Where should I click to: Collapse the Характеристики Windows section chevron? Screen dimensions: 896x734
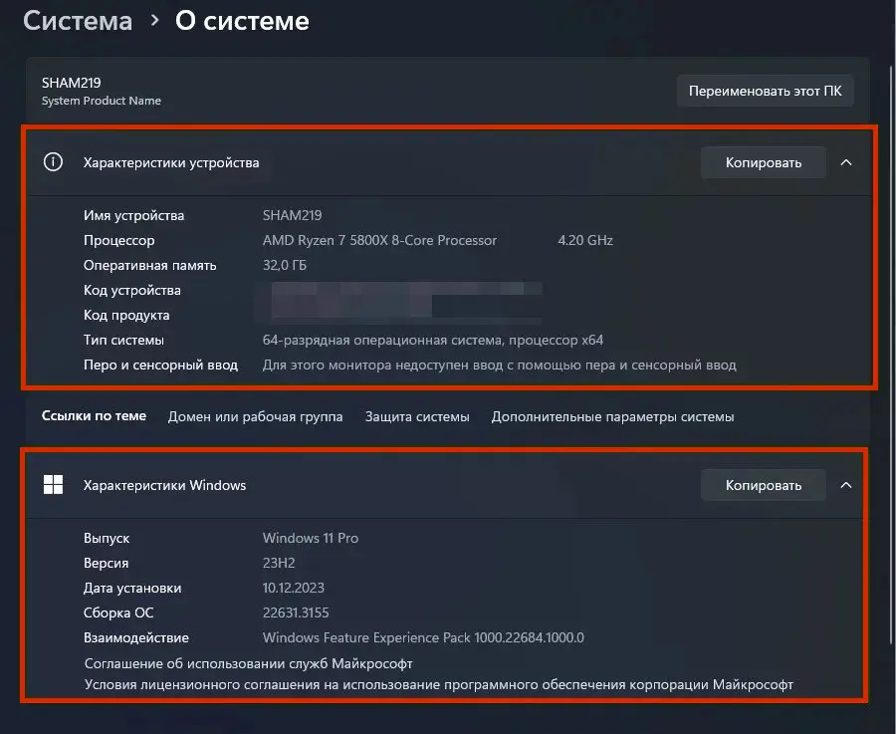point(846,485)
